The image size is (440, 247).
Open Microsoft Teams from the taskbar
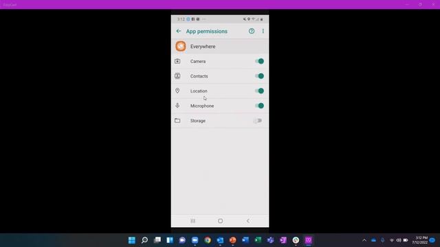tap(270, 240)
